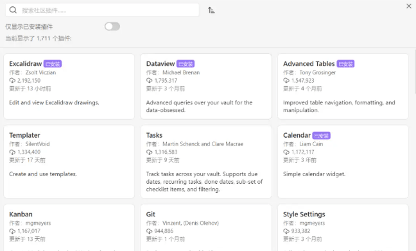Click author name SilentVoid
The image size is (416, 251).
tap(37, 144)
